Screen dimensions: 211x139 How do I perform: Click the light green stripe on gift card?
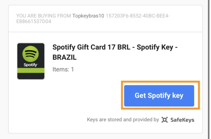coord(31,71)
